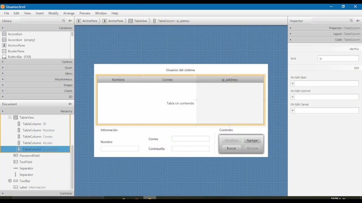The image size is (362, 203).
Task: Click the Contraseña password field
Action: (x=191, y=149)
